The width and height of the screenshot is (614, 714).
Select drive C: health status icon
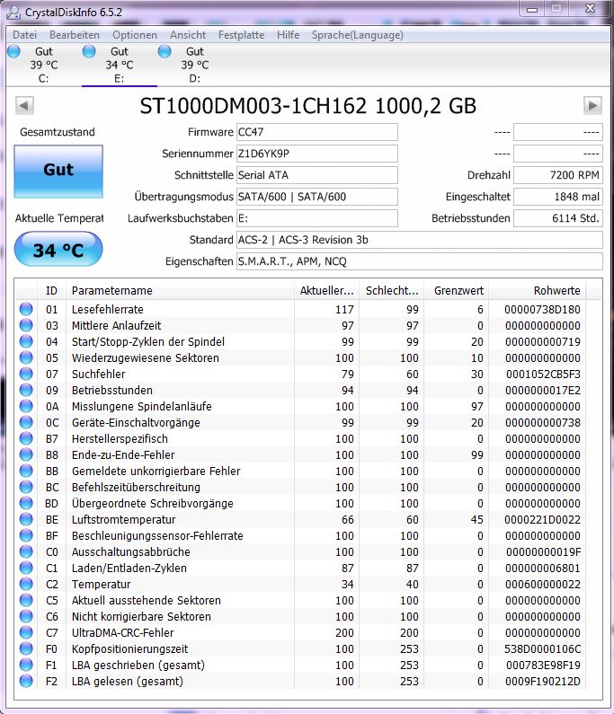click(13, 52)
